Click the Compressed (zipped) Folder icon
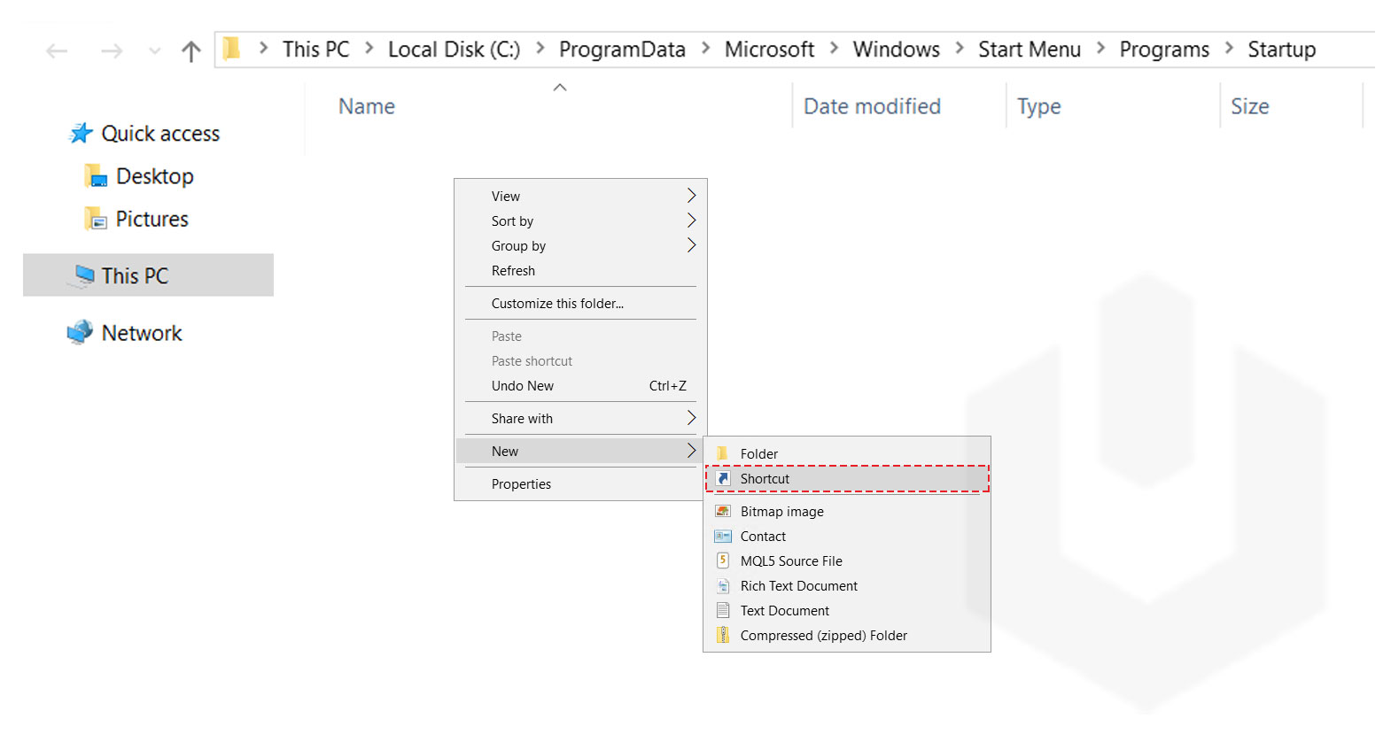This screenshot has height=742, width=1391. [x=723, y=636]
